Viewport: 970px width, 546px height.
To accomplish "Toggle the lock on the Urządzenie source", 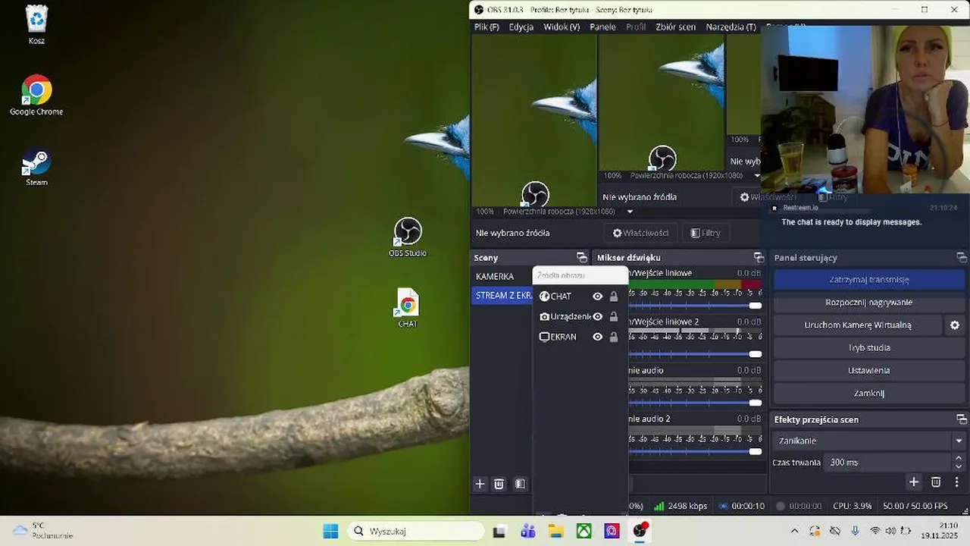I will point(614,317).
